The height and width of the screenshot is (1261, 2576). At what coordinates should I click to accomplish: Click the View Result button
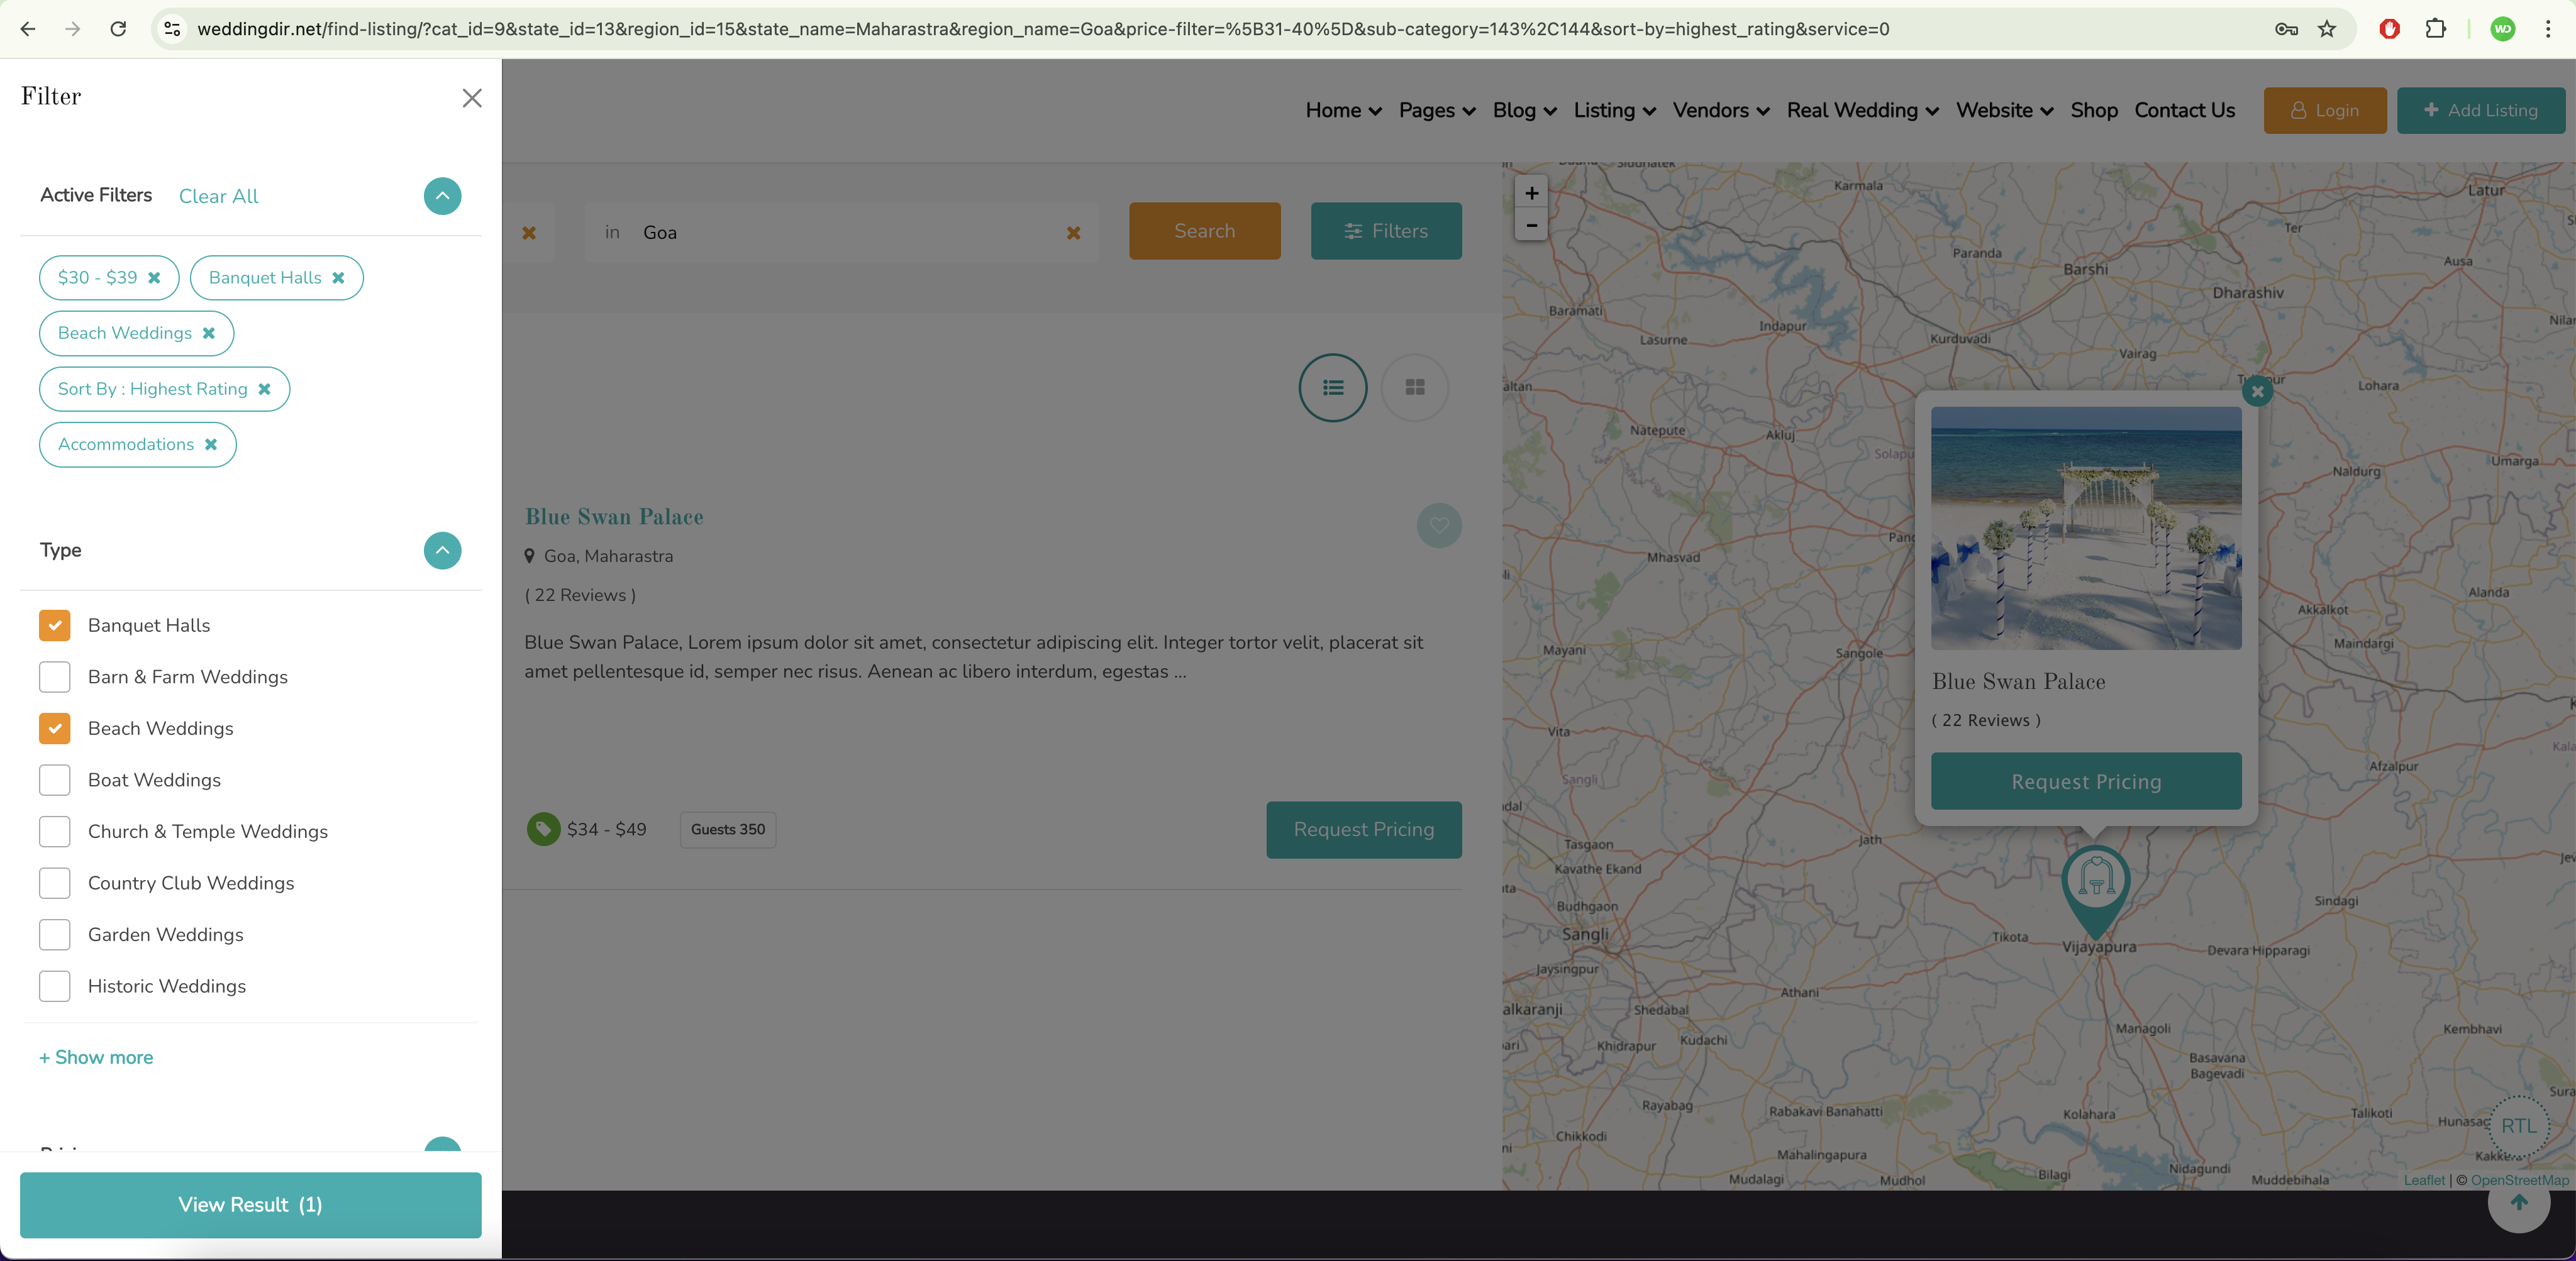250,1205
